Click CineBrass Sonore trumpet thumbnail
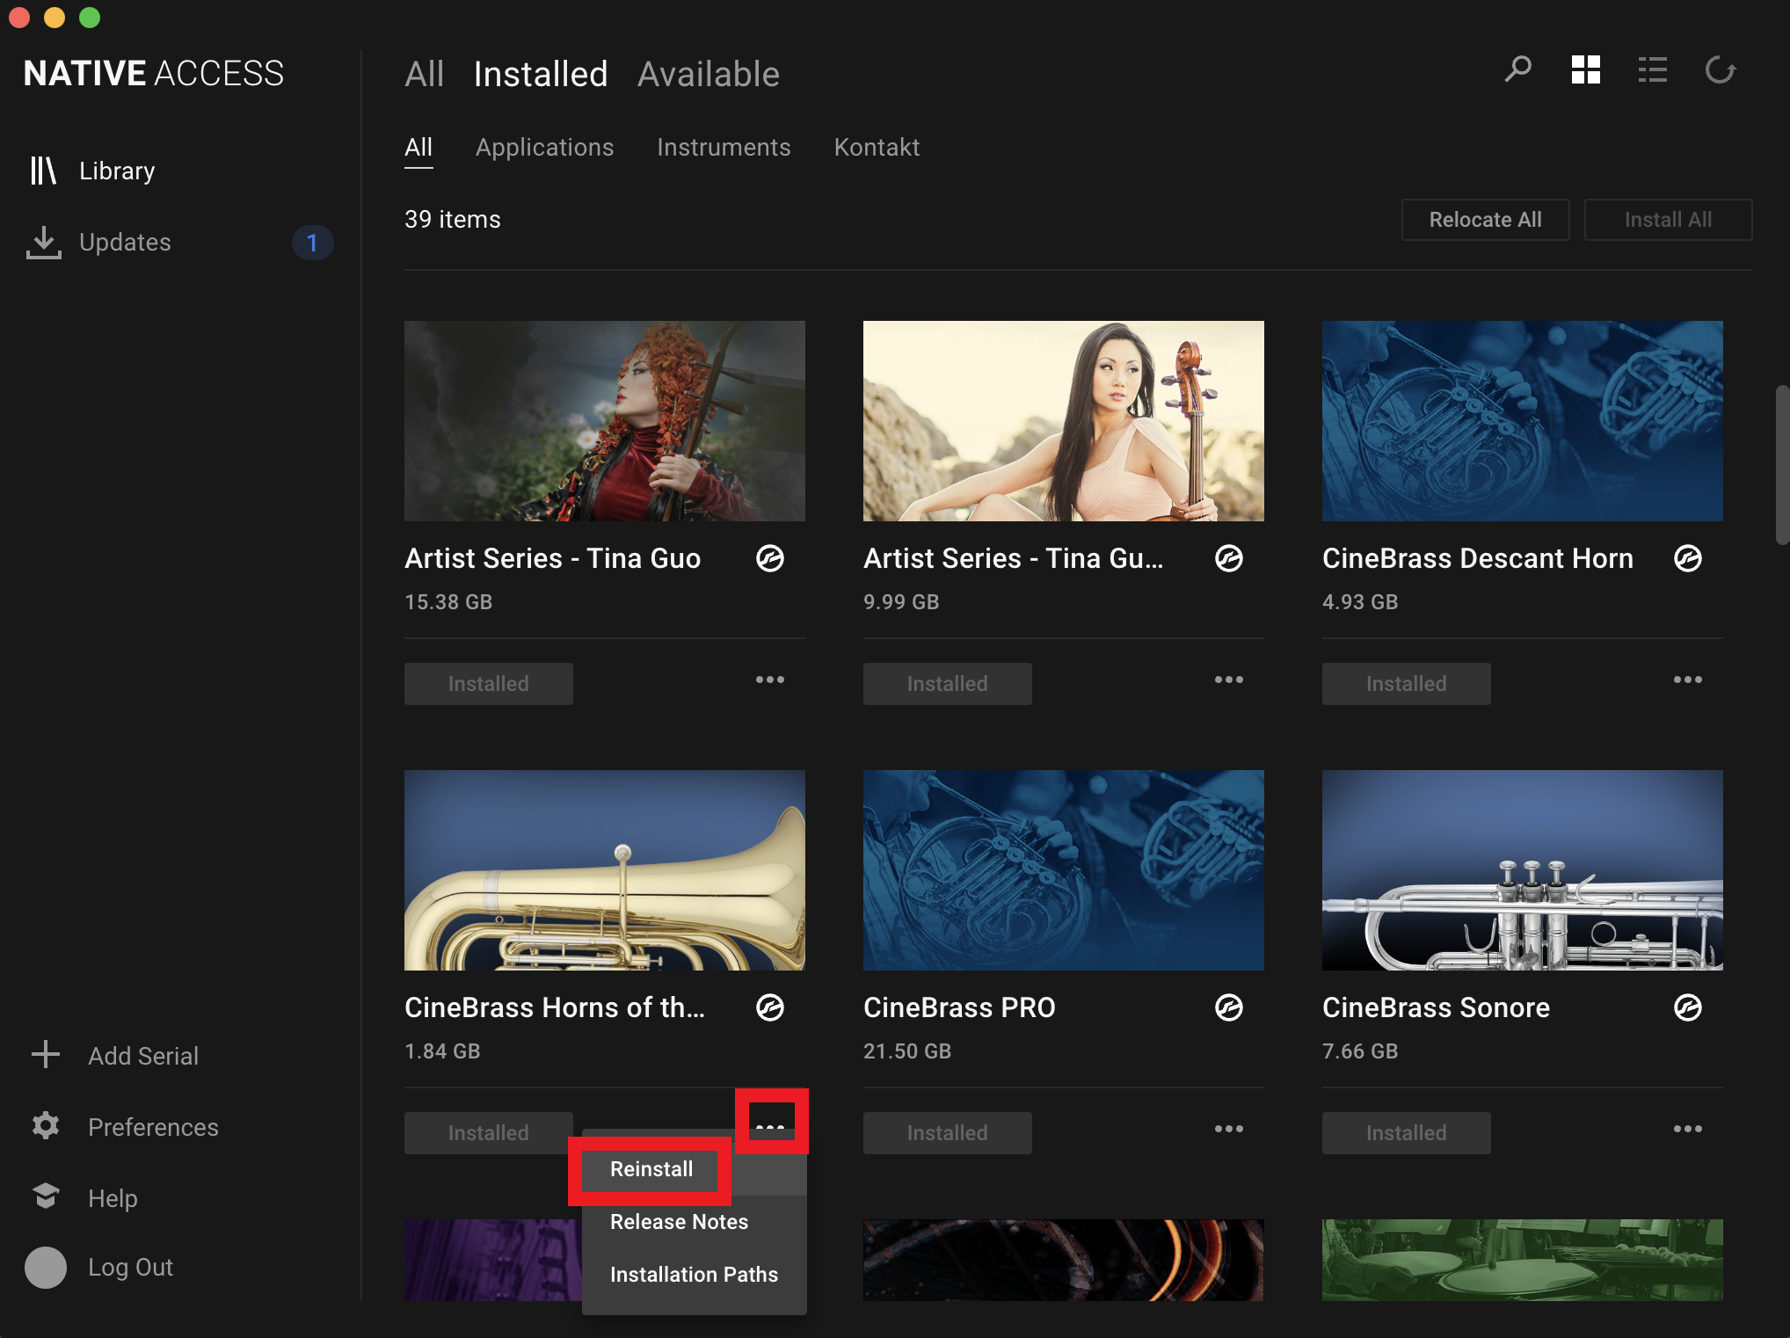Screen dimensions: 1790x1338 [1523, 870]
